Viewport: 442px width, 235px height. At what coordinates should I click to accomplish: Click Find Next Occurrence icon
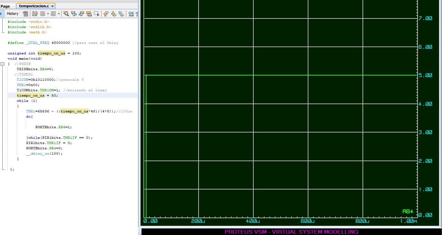point(81,14)
